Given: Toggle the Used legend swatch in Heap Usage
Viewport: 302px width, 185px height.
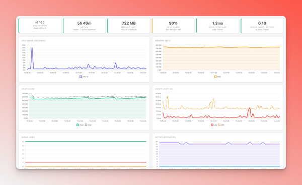Looking at the screenshot, I should pyautogui.click(x=78, y=125).
